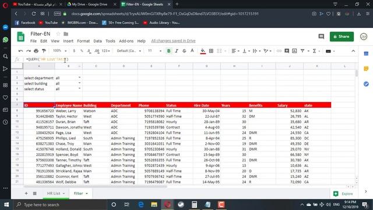The width and height of the screenshot is (373, 210).
Task: Insert chart toolbar icon
Action: pyautogui.click(x=294, y=51)
